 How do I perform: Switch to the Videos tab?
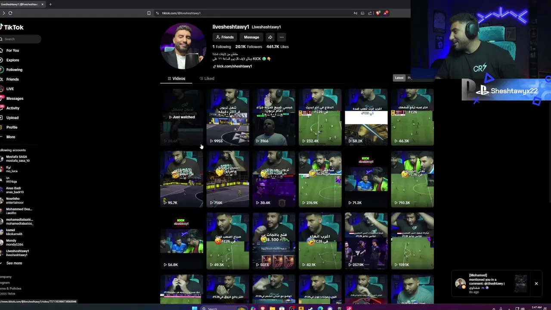click(176, 78)
